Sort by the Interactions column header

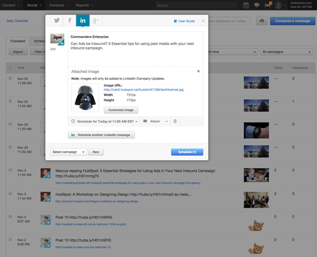point(300,68)
